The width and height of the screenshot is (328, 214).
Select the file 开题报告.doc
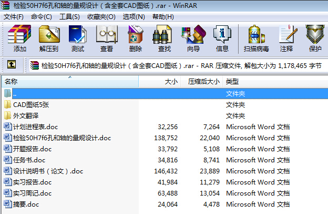32,149
